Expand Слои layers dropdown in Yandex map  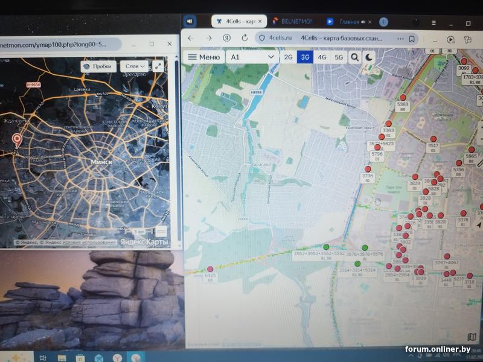[x=134, y=66]
